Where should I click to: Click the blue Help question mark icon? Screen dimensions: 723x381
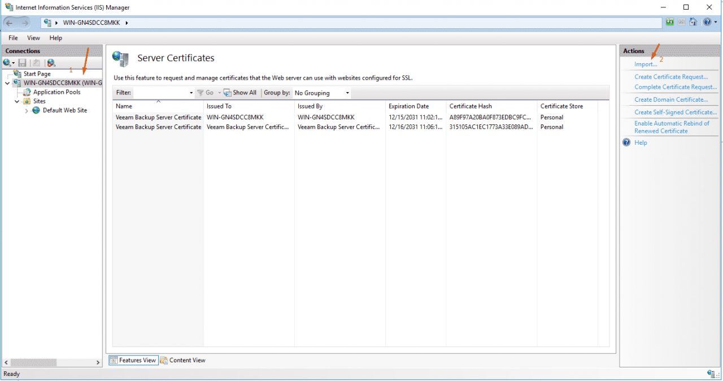click(707, 23)
